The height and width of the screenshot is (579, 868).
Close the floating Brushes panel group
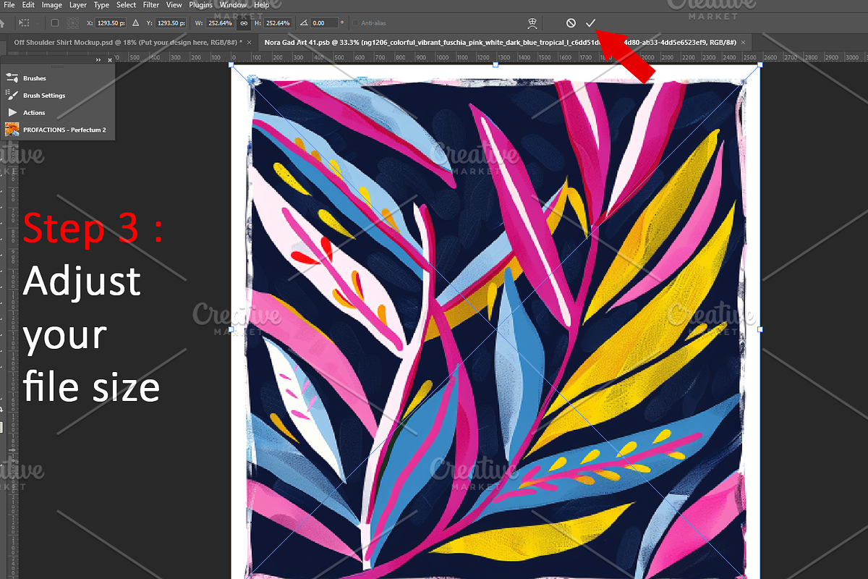click(110, 60)
